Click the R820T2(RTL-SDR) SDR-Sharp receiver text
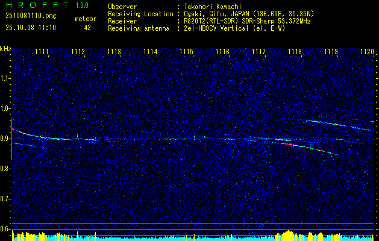The image size is (379, 241). pos(247,21)
